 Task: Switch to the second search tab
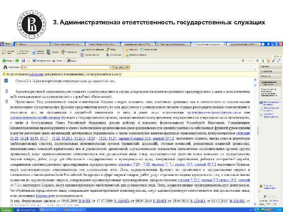pos(68,44)
